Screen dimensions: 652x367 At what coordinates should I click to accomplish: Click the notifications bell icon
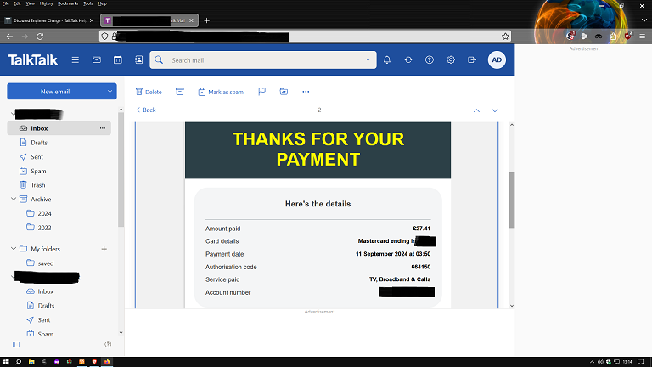click(x=387, y=60)
